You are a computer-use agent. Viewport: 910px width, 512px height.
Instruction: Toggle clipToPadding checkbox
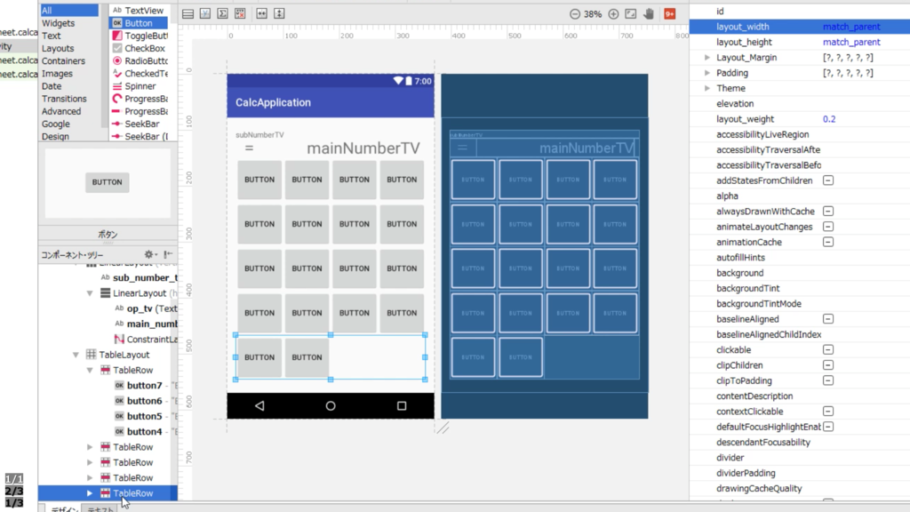(828, 380)
